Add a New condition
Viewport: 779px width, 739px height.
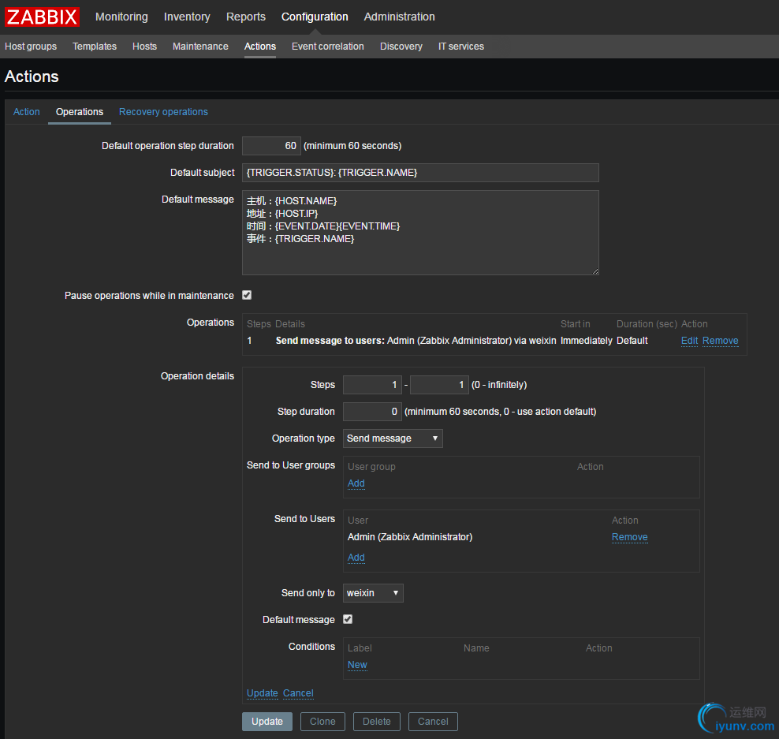tap(357, 664)
